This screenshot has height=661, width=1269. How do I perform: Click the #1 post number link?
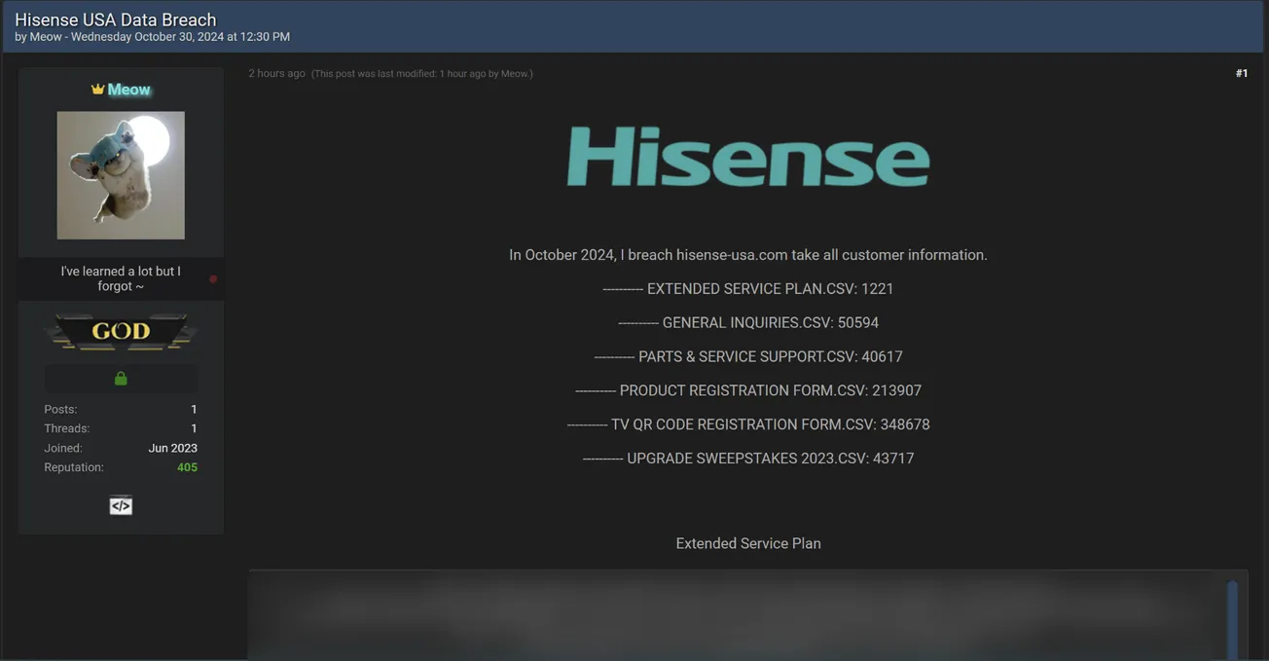coord(1241,74)
